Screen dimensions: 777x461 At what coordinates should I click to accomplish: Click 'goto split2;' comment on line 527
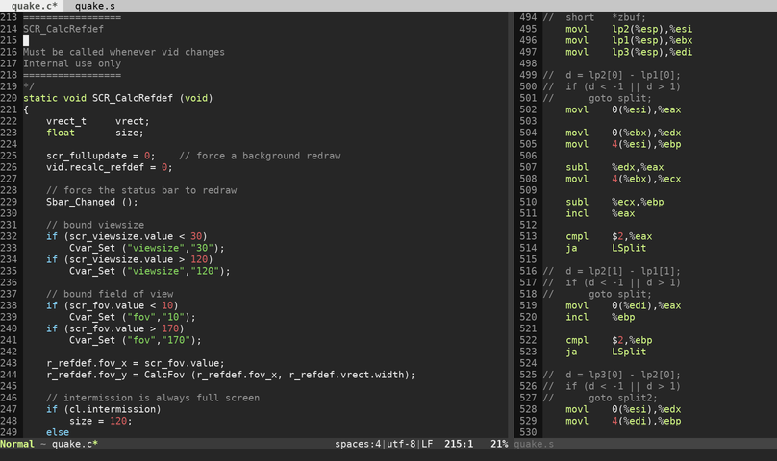(623, 398)
